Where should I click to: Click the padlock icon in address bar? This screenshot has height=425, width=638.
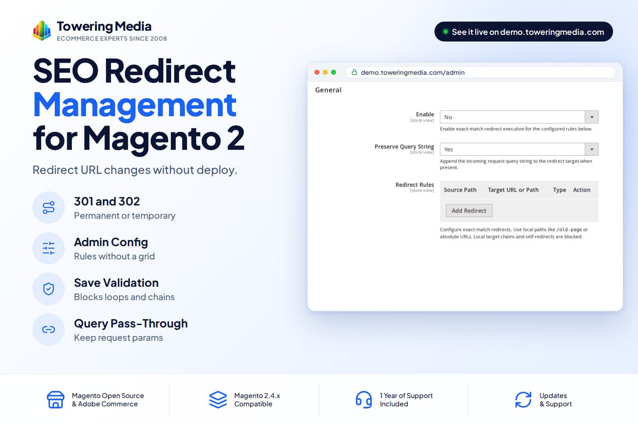coord(354,72)
